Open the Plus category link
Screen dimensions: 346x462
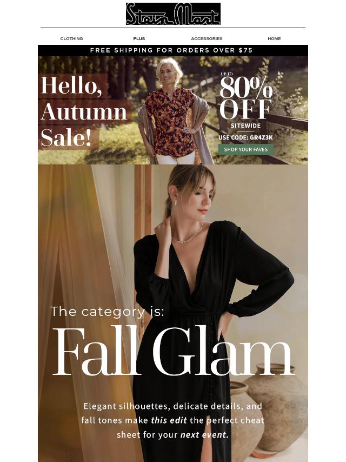[139, 38]
